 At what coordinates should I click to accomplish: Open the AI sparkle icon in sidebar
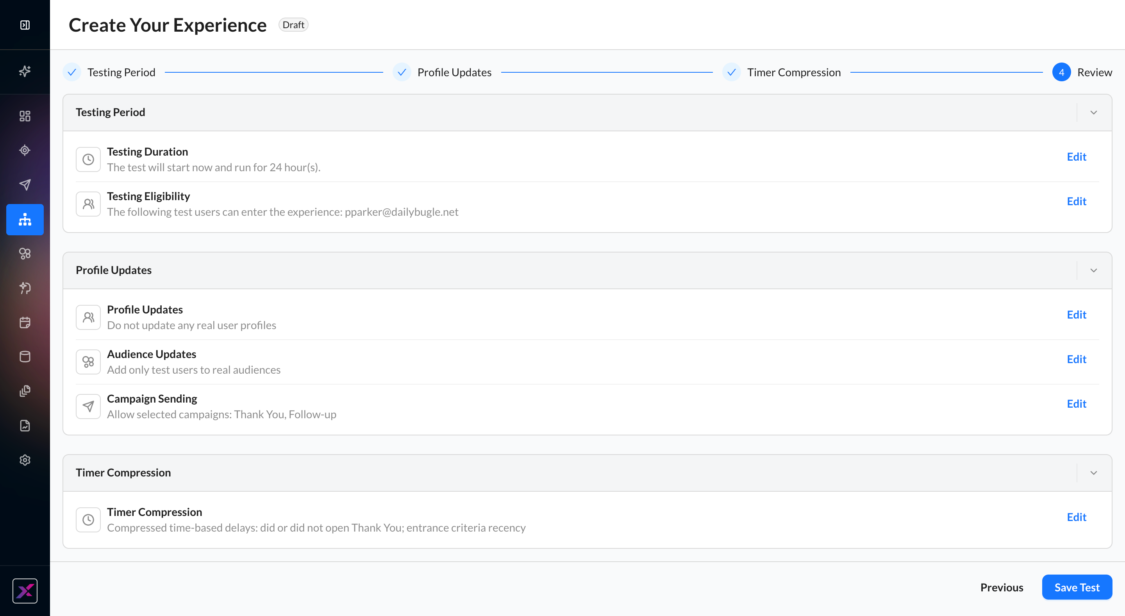(x=25, y=71)
